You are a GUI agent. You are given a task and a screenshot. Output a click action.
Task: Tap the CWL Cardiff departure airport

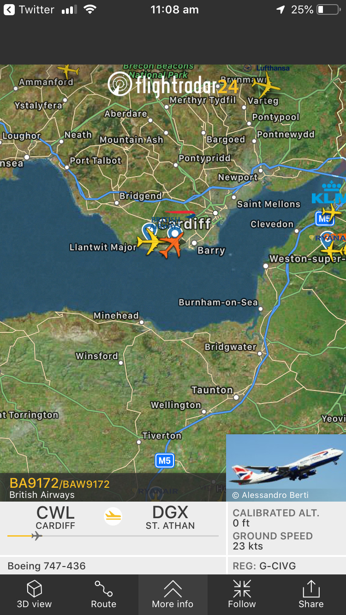(55, 517)
